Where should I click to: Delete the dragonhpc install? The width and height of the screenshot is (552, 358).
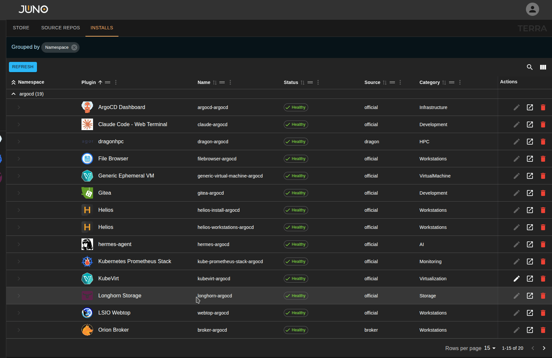[543, 142]
